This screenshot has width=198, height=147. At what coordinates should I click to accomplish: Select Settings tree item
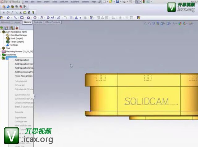click(x=14, y=45)
